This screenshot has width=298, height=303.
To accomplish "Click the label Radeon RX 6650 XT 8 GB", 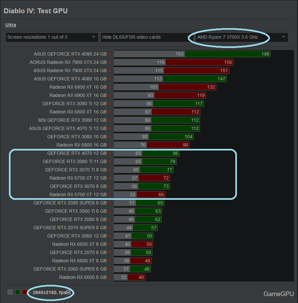I will click(80, 244).
